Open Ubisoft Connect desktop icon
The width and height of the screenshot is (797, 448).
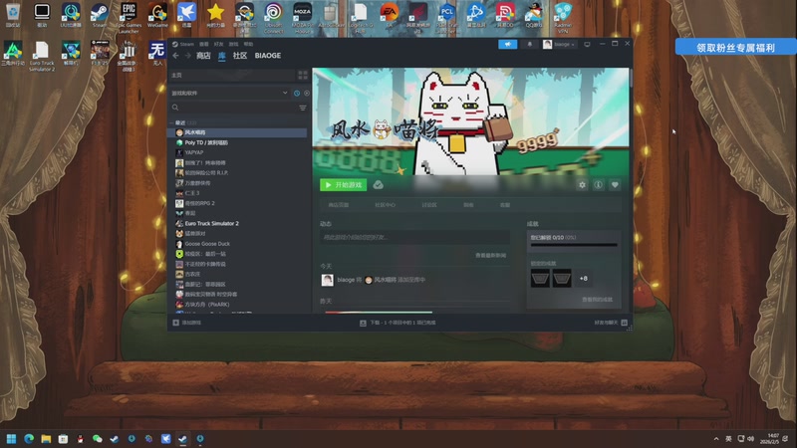click(273, 17)
